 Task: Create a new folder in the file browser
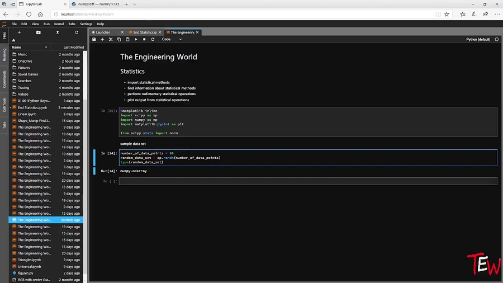[x=38, y=32]
